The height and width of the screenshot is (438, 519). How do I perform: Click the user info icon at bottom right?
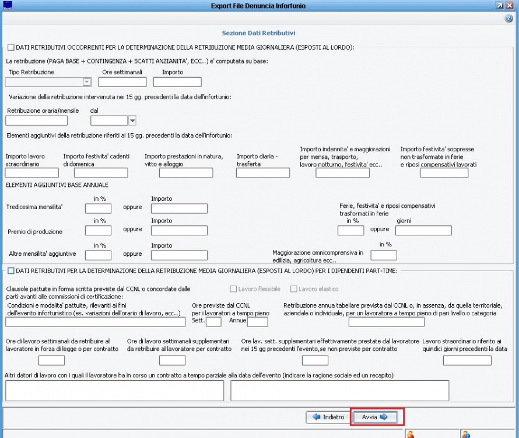click(466, 434)
